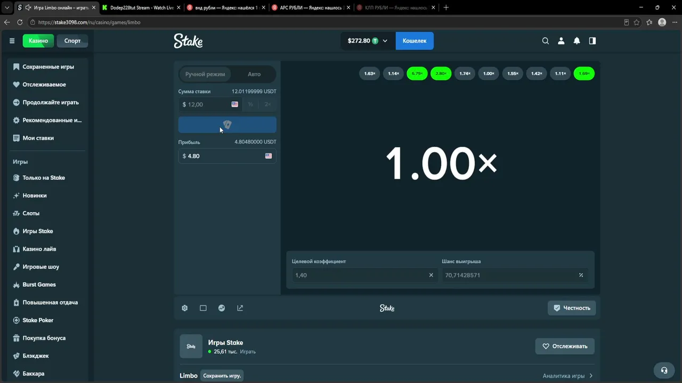Open the user profile icon
The image size is (682, 383).
561,41
